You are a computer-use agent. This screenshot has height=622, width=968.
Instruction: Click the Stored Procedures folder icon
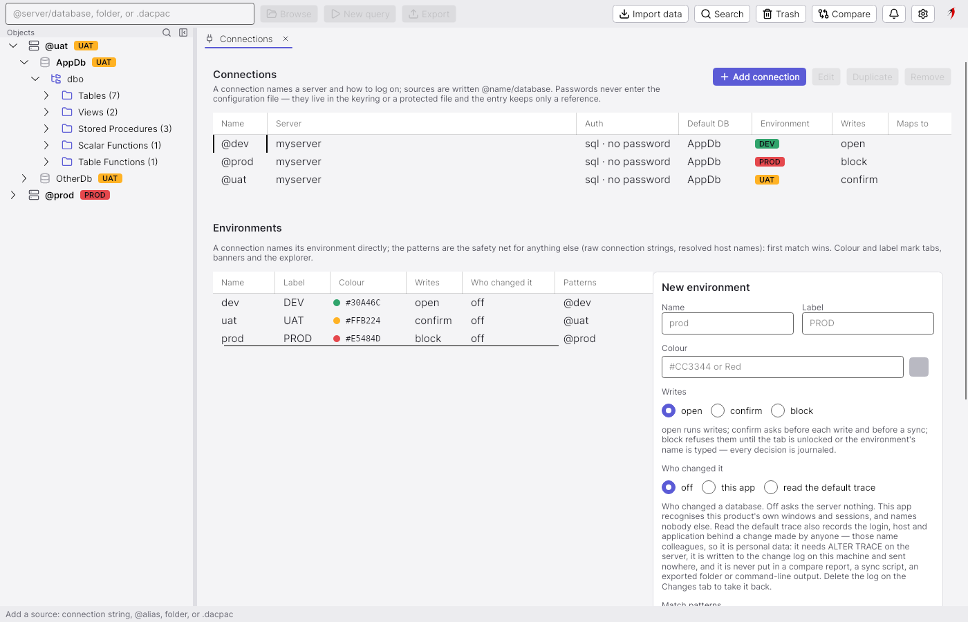pos(67,129)
